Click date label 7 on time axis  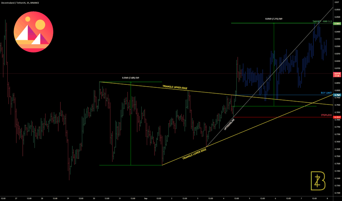tap(301, 198)
